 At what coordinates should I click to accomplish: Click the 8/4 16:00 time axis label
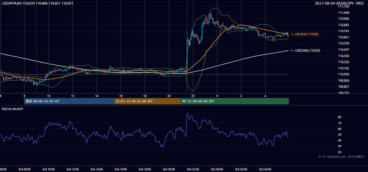coord(121,169)
